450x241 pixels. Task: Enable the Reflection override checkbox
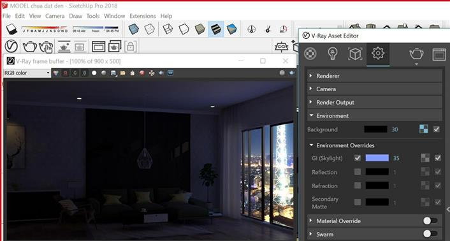358,172
